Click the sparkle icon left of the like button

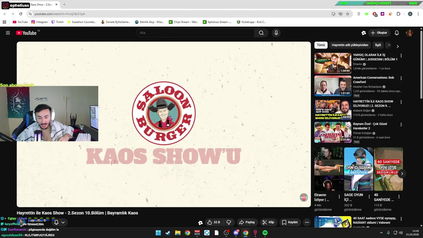200,222
